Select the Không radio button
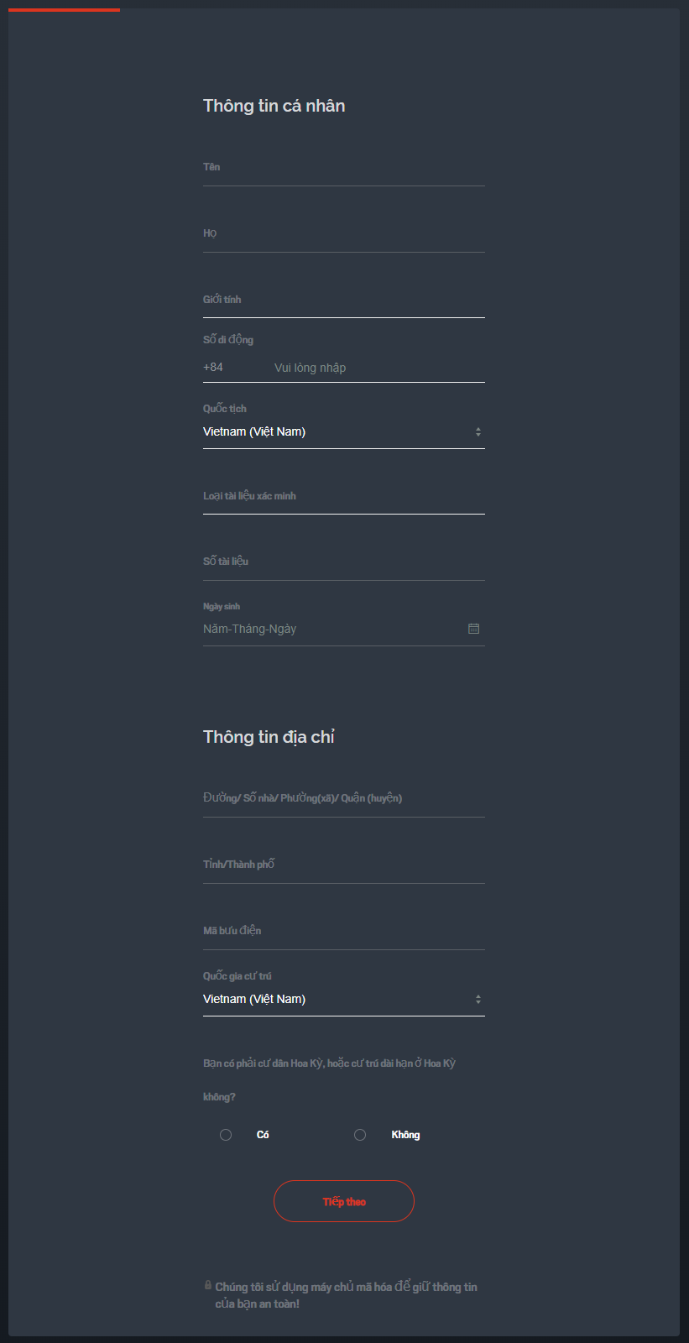The width and height of the screenshot is (689, 1343). point(360,1135)
